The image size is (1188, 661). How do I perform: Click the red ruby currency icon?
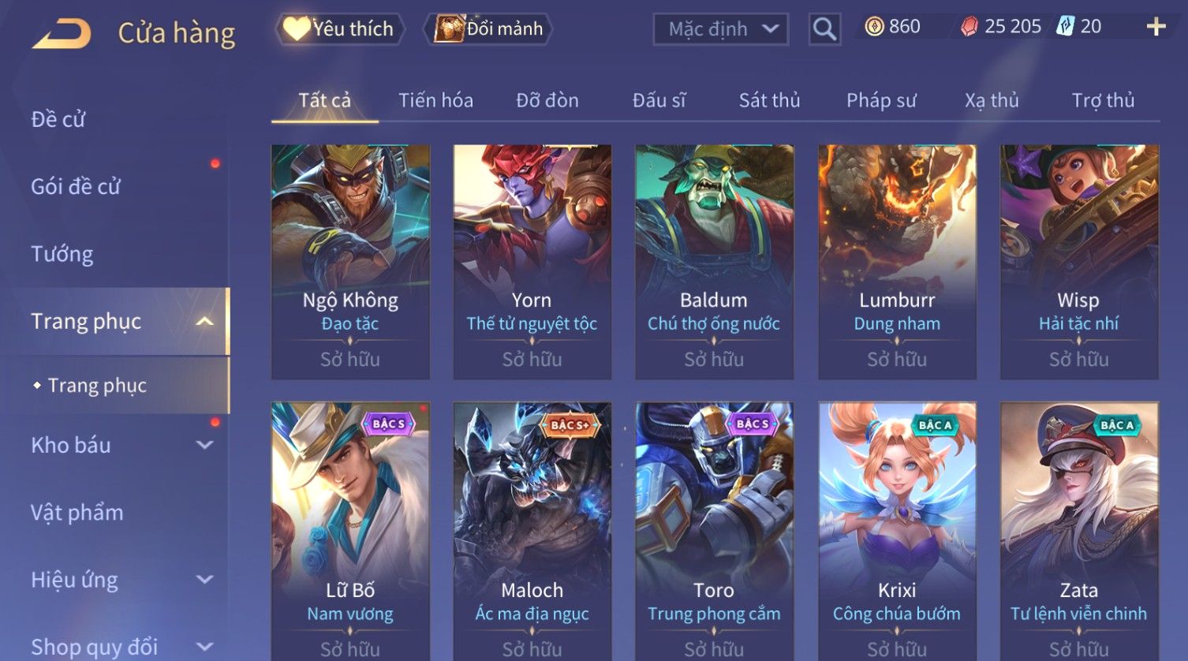[969, 27]
